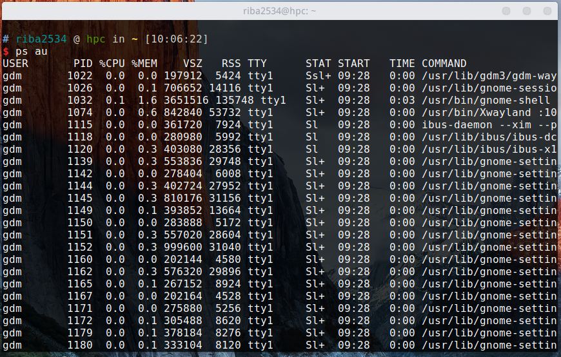The height and width of the screenshot is (357, 561).
Task: Click the %CPU column header
Action: pyautogui.click(x=112, y=63)
